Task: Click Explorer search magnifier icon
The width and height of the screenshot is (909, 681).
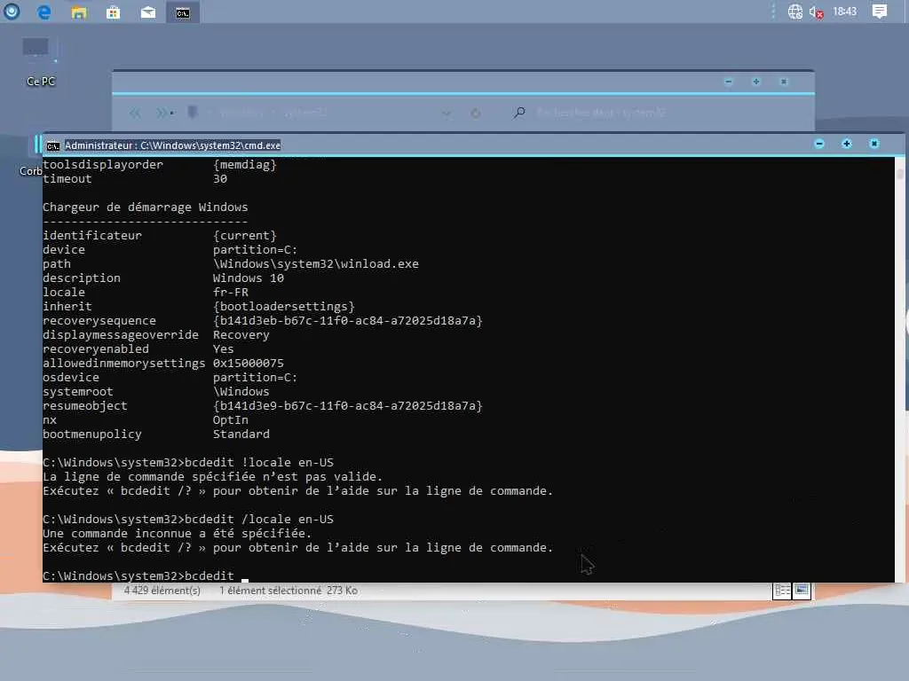Action: point(519,113)
